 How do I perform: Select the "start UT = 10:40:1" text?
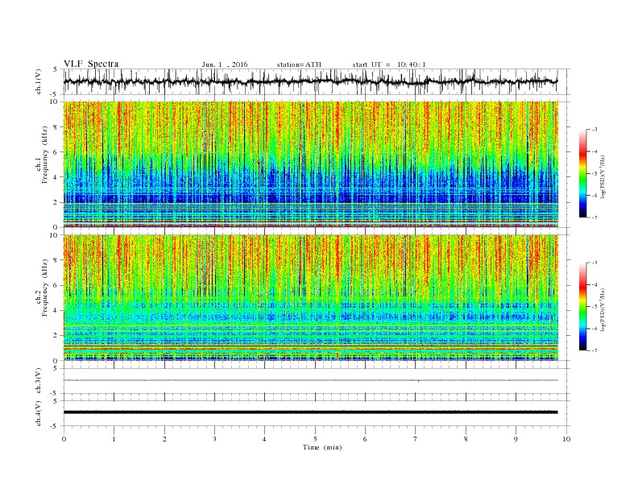point(389,64)
